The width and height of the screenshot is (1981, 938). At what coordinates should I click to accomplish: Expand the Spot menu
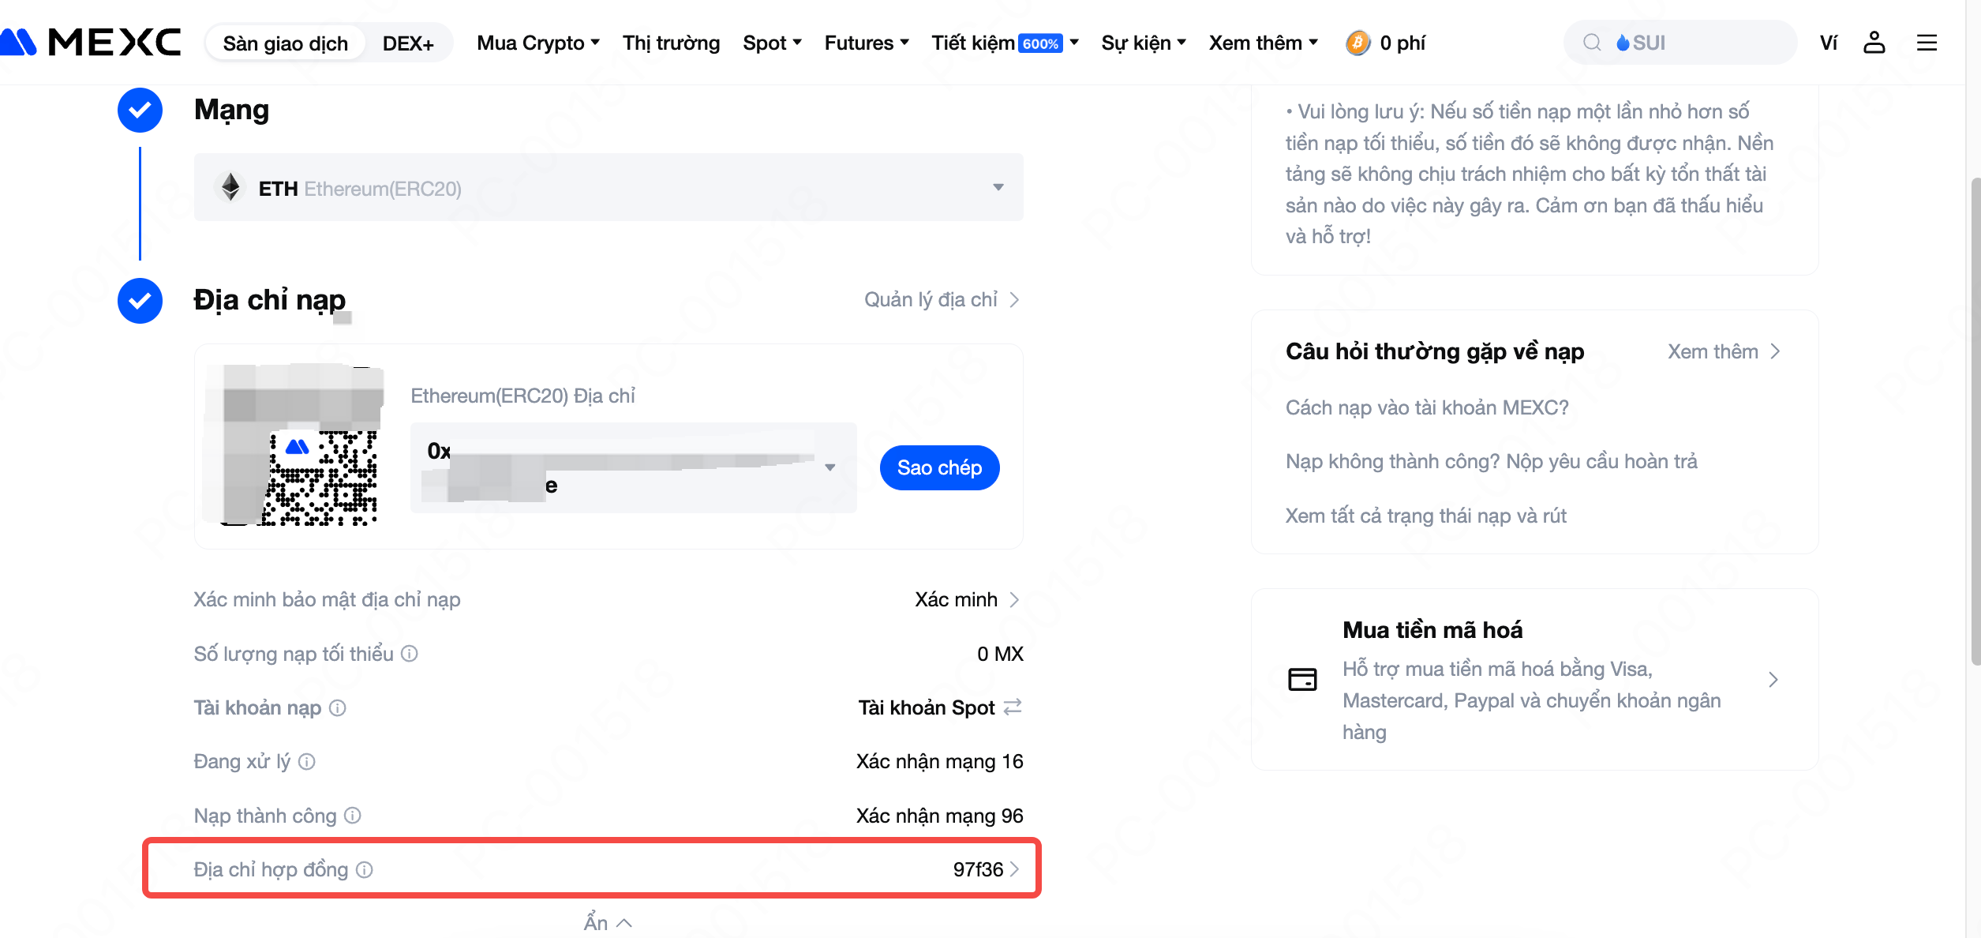click(x=772, y=43)
